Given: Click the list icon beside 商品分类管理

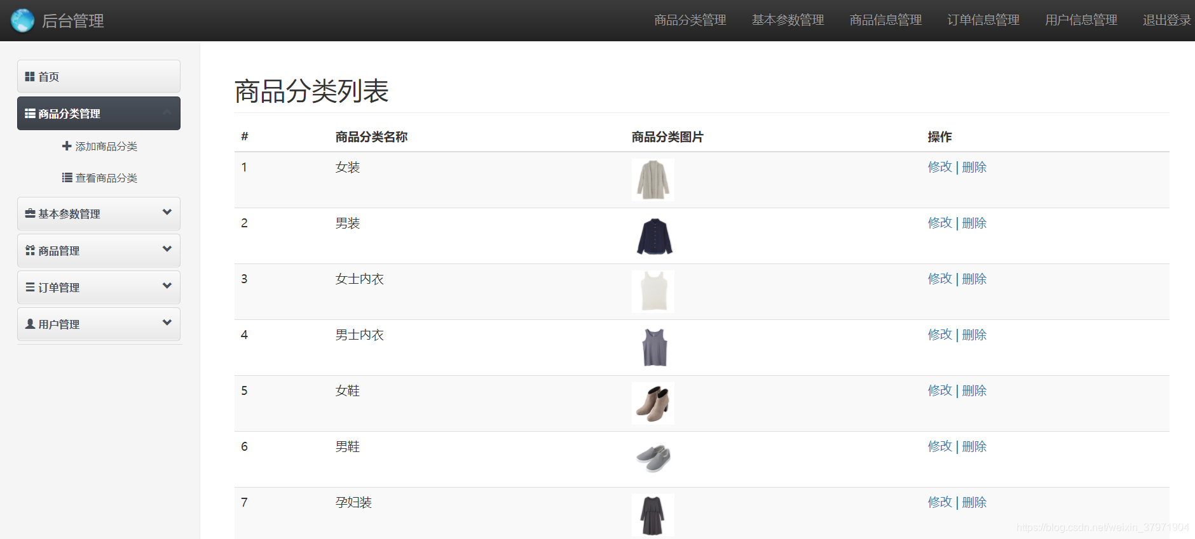Looking at the screenshot, I should click(30, 114).
